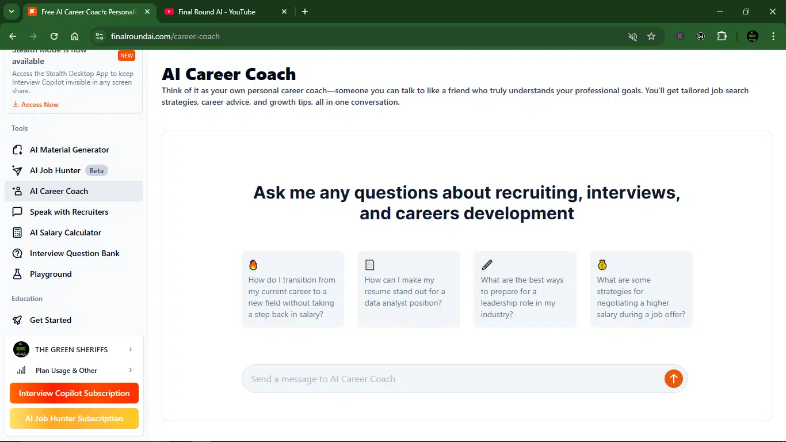
Task: Select the data analyst resume question card
Action: click(409, 289)
